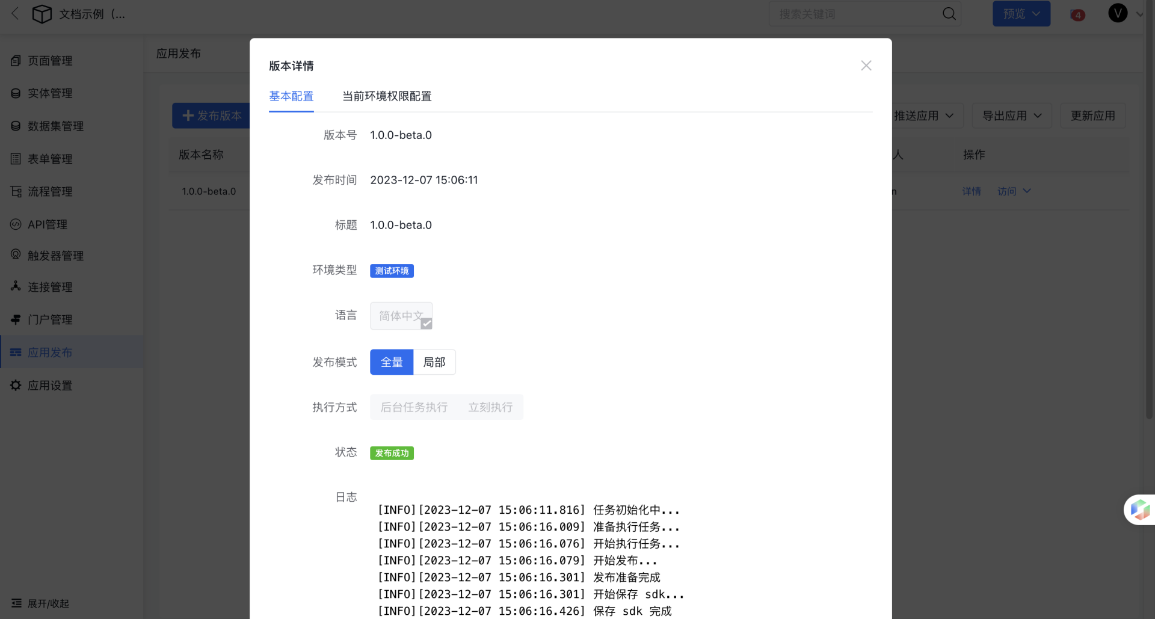Click the 更新应用 button

tap(1092, 115)
